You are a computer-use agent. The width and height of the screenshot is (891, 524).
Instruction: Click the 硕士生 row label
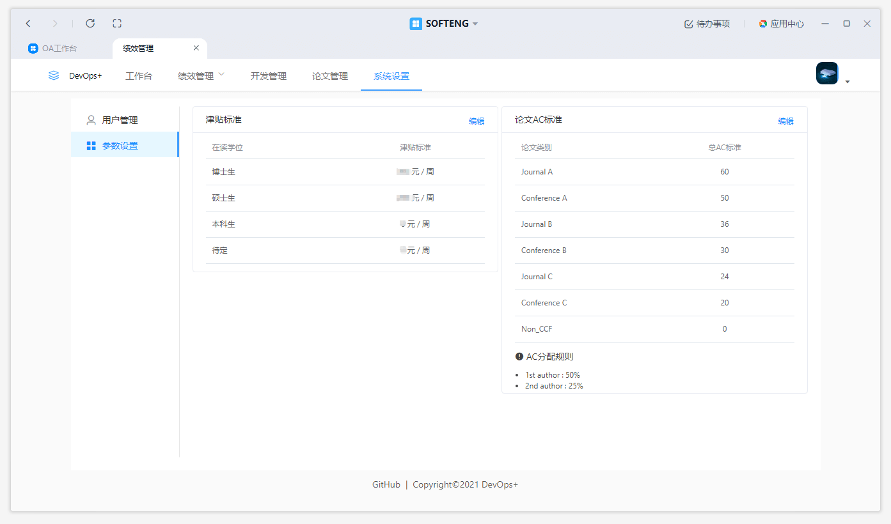(224, 199)
